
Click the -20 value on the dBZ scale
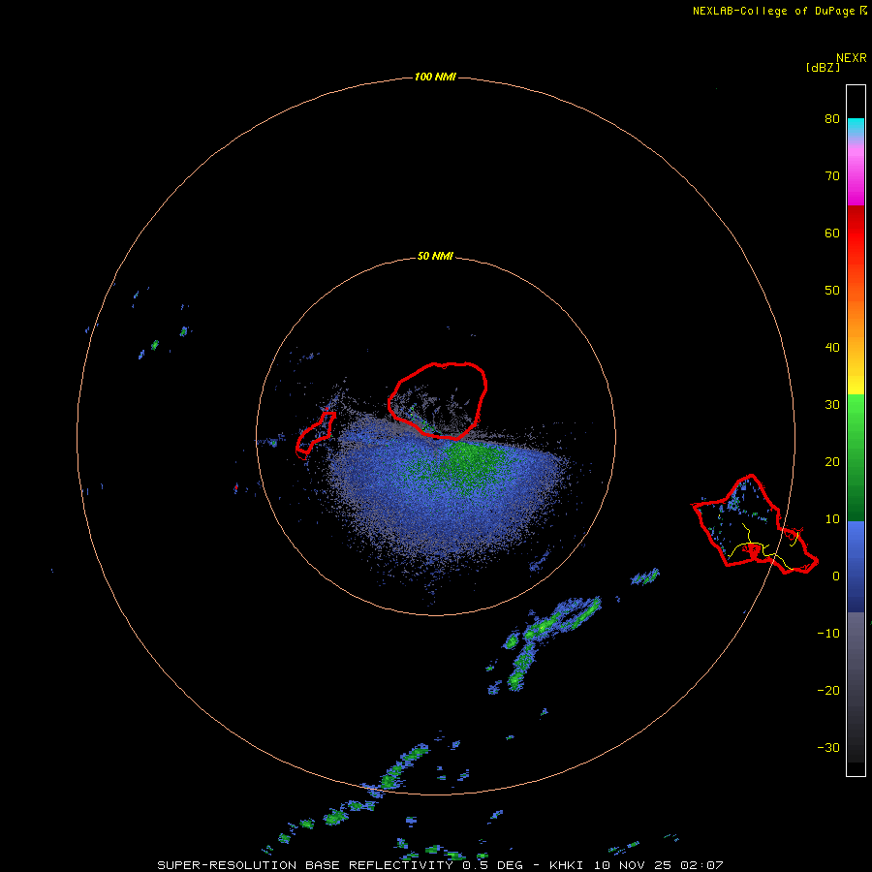coord(828,690)
